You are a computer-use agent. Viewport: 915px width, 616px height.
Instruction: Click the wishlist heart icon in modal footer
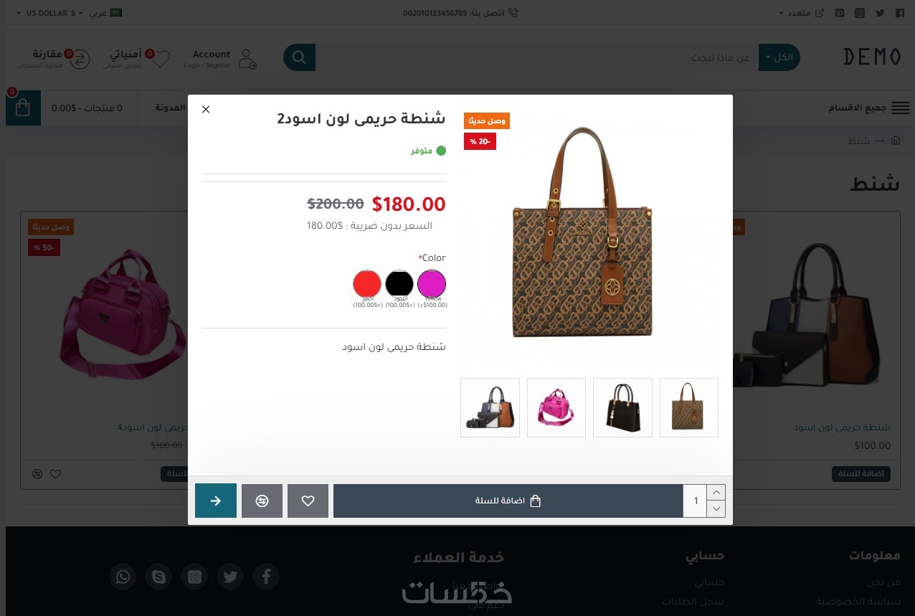pyautogui.click(x=308, y=501)
